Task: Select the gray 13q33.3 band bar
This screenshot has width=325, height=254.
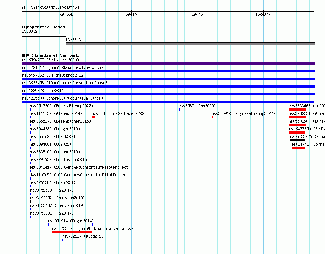Action: click(190, 44)
